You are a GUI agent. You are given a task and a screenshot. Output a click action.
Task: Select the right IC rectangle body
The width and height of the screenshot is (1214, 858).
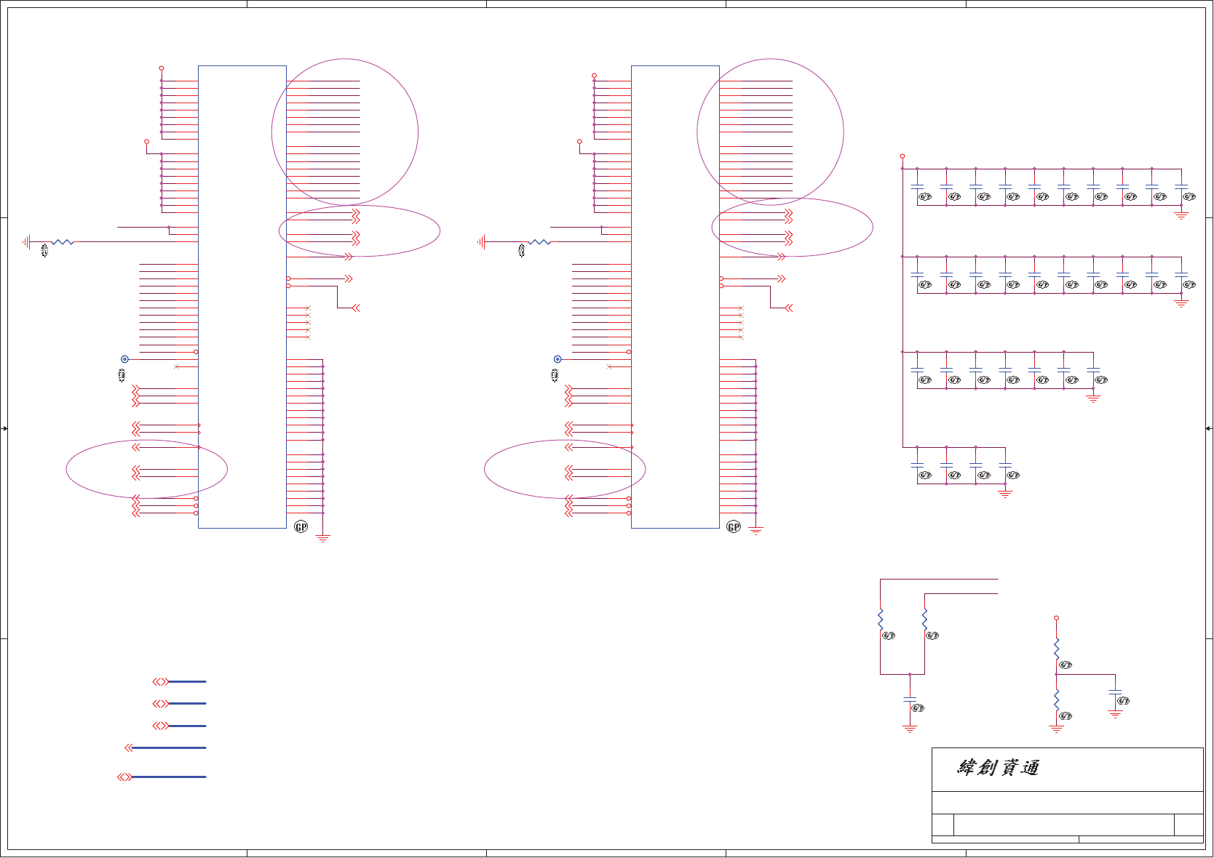coord(675,297)
